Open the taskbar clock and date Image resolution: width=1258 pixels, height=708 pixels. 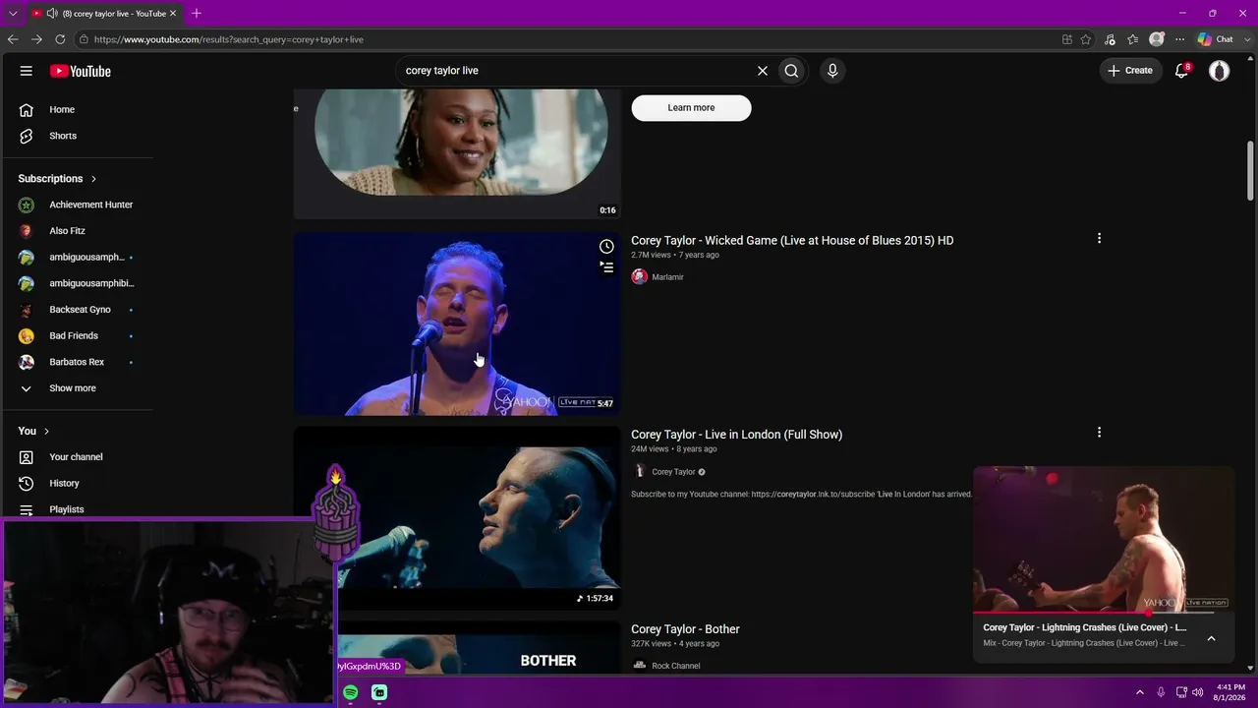point(1230,692)
